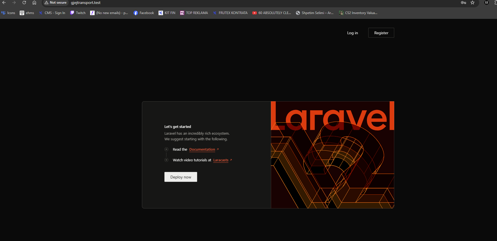Open the Icons bookmark
This screenshot has width=497, height=241.
pos(8,13)
